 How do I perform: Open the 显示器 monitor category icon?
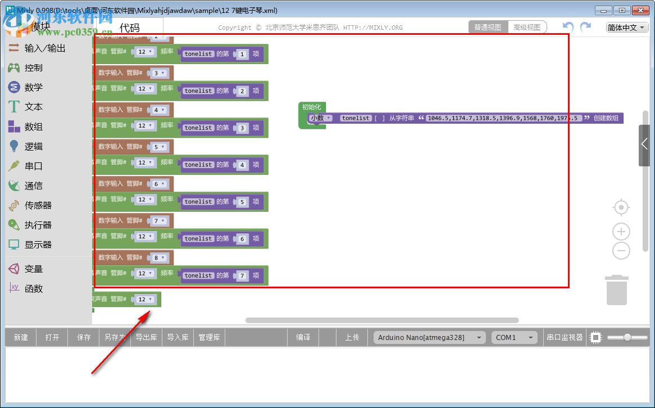coord(14,244)
